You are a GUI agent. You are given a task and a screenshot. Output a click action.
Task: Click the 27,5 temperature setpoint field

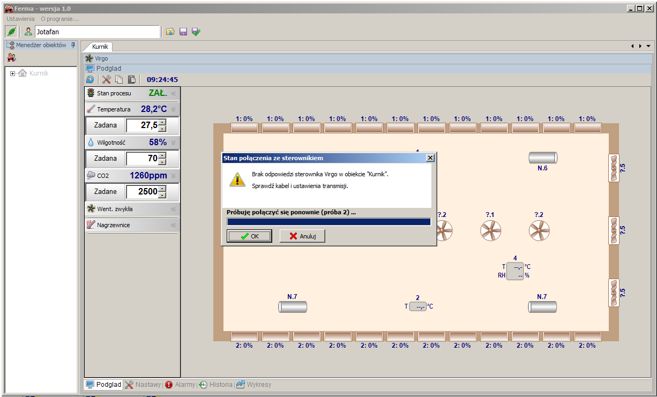143,125
